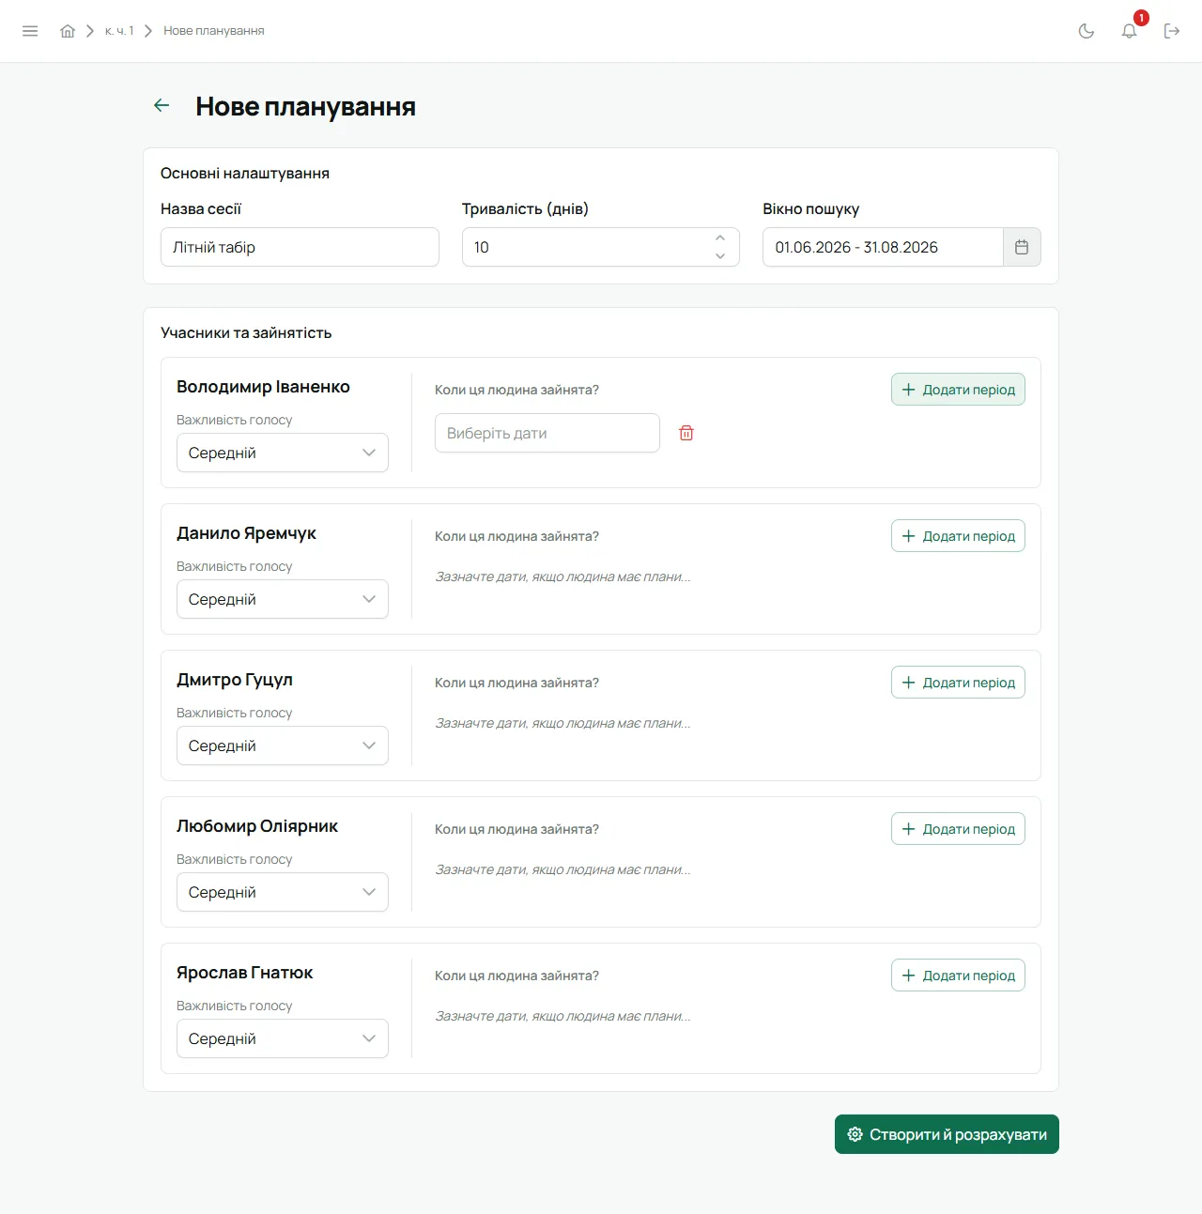This screenshot has width=1202, height=1214.
Task: Click the Вікно пошуку label
Action: (810, 209)
